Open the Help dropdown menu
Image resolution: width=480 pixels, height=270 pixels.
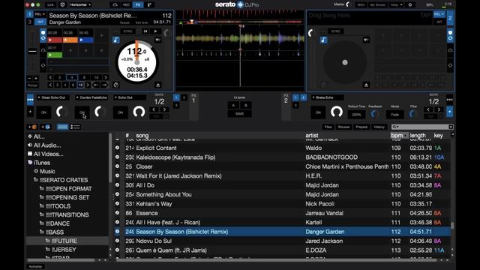coord(396,4)
